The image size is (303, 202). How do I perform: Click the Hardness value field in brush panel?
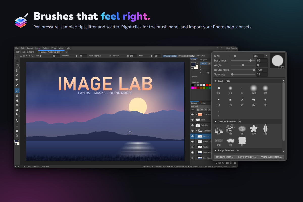click(262, 61)
